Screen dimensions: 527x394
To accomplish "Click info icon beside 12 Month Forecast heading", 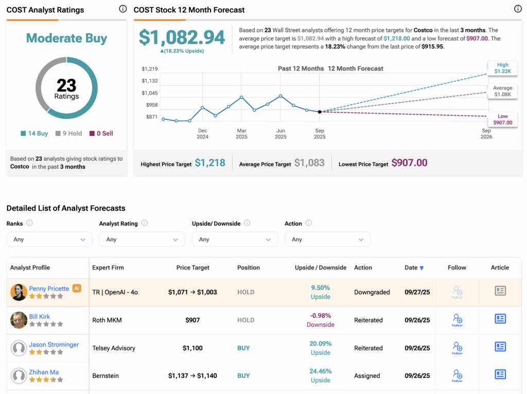I will click(x=518, y=9).
